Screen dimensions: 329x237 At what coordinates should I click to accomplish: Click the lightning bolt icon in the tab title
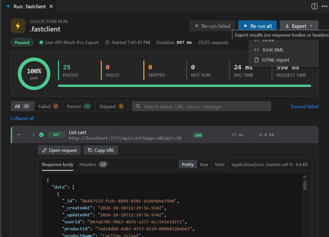(8, 6)
